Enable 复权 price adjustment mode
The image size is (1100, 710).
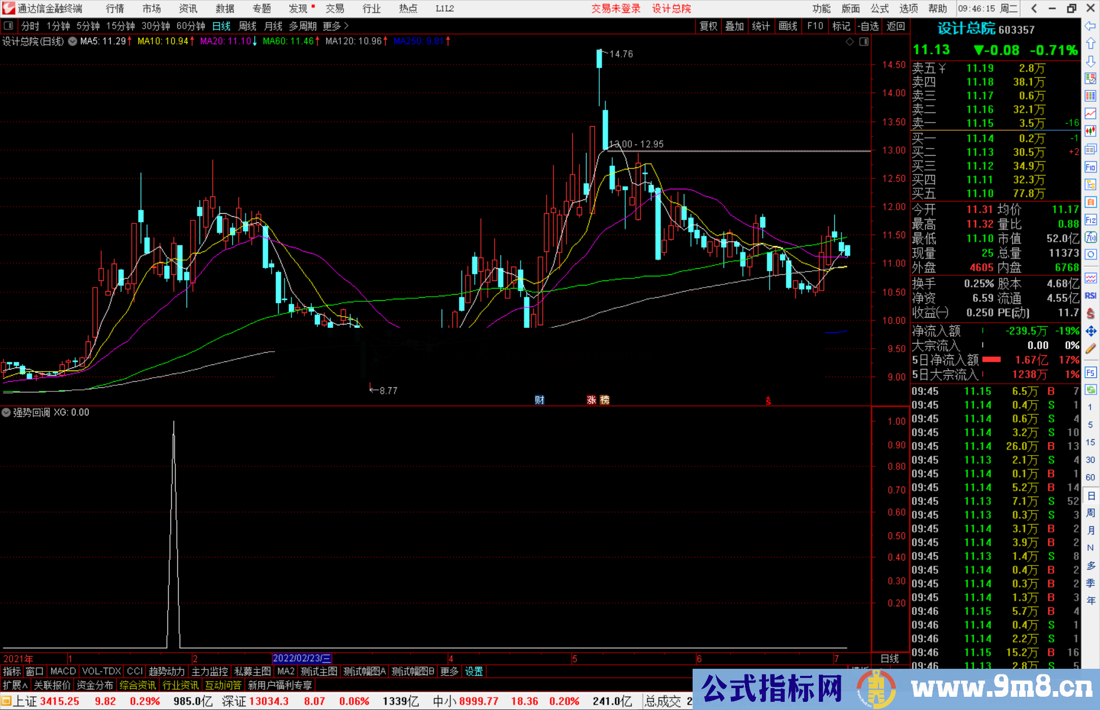pyautogui.click(x=708, y=26)
